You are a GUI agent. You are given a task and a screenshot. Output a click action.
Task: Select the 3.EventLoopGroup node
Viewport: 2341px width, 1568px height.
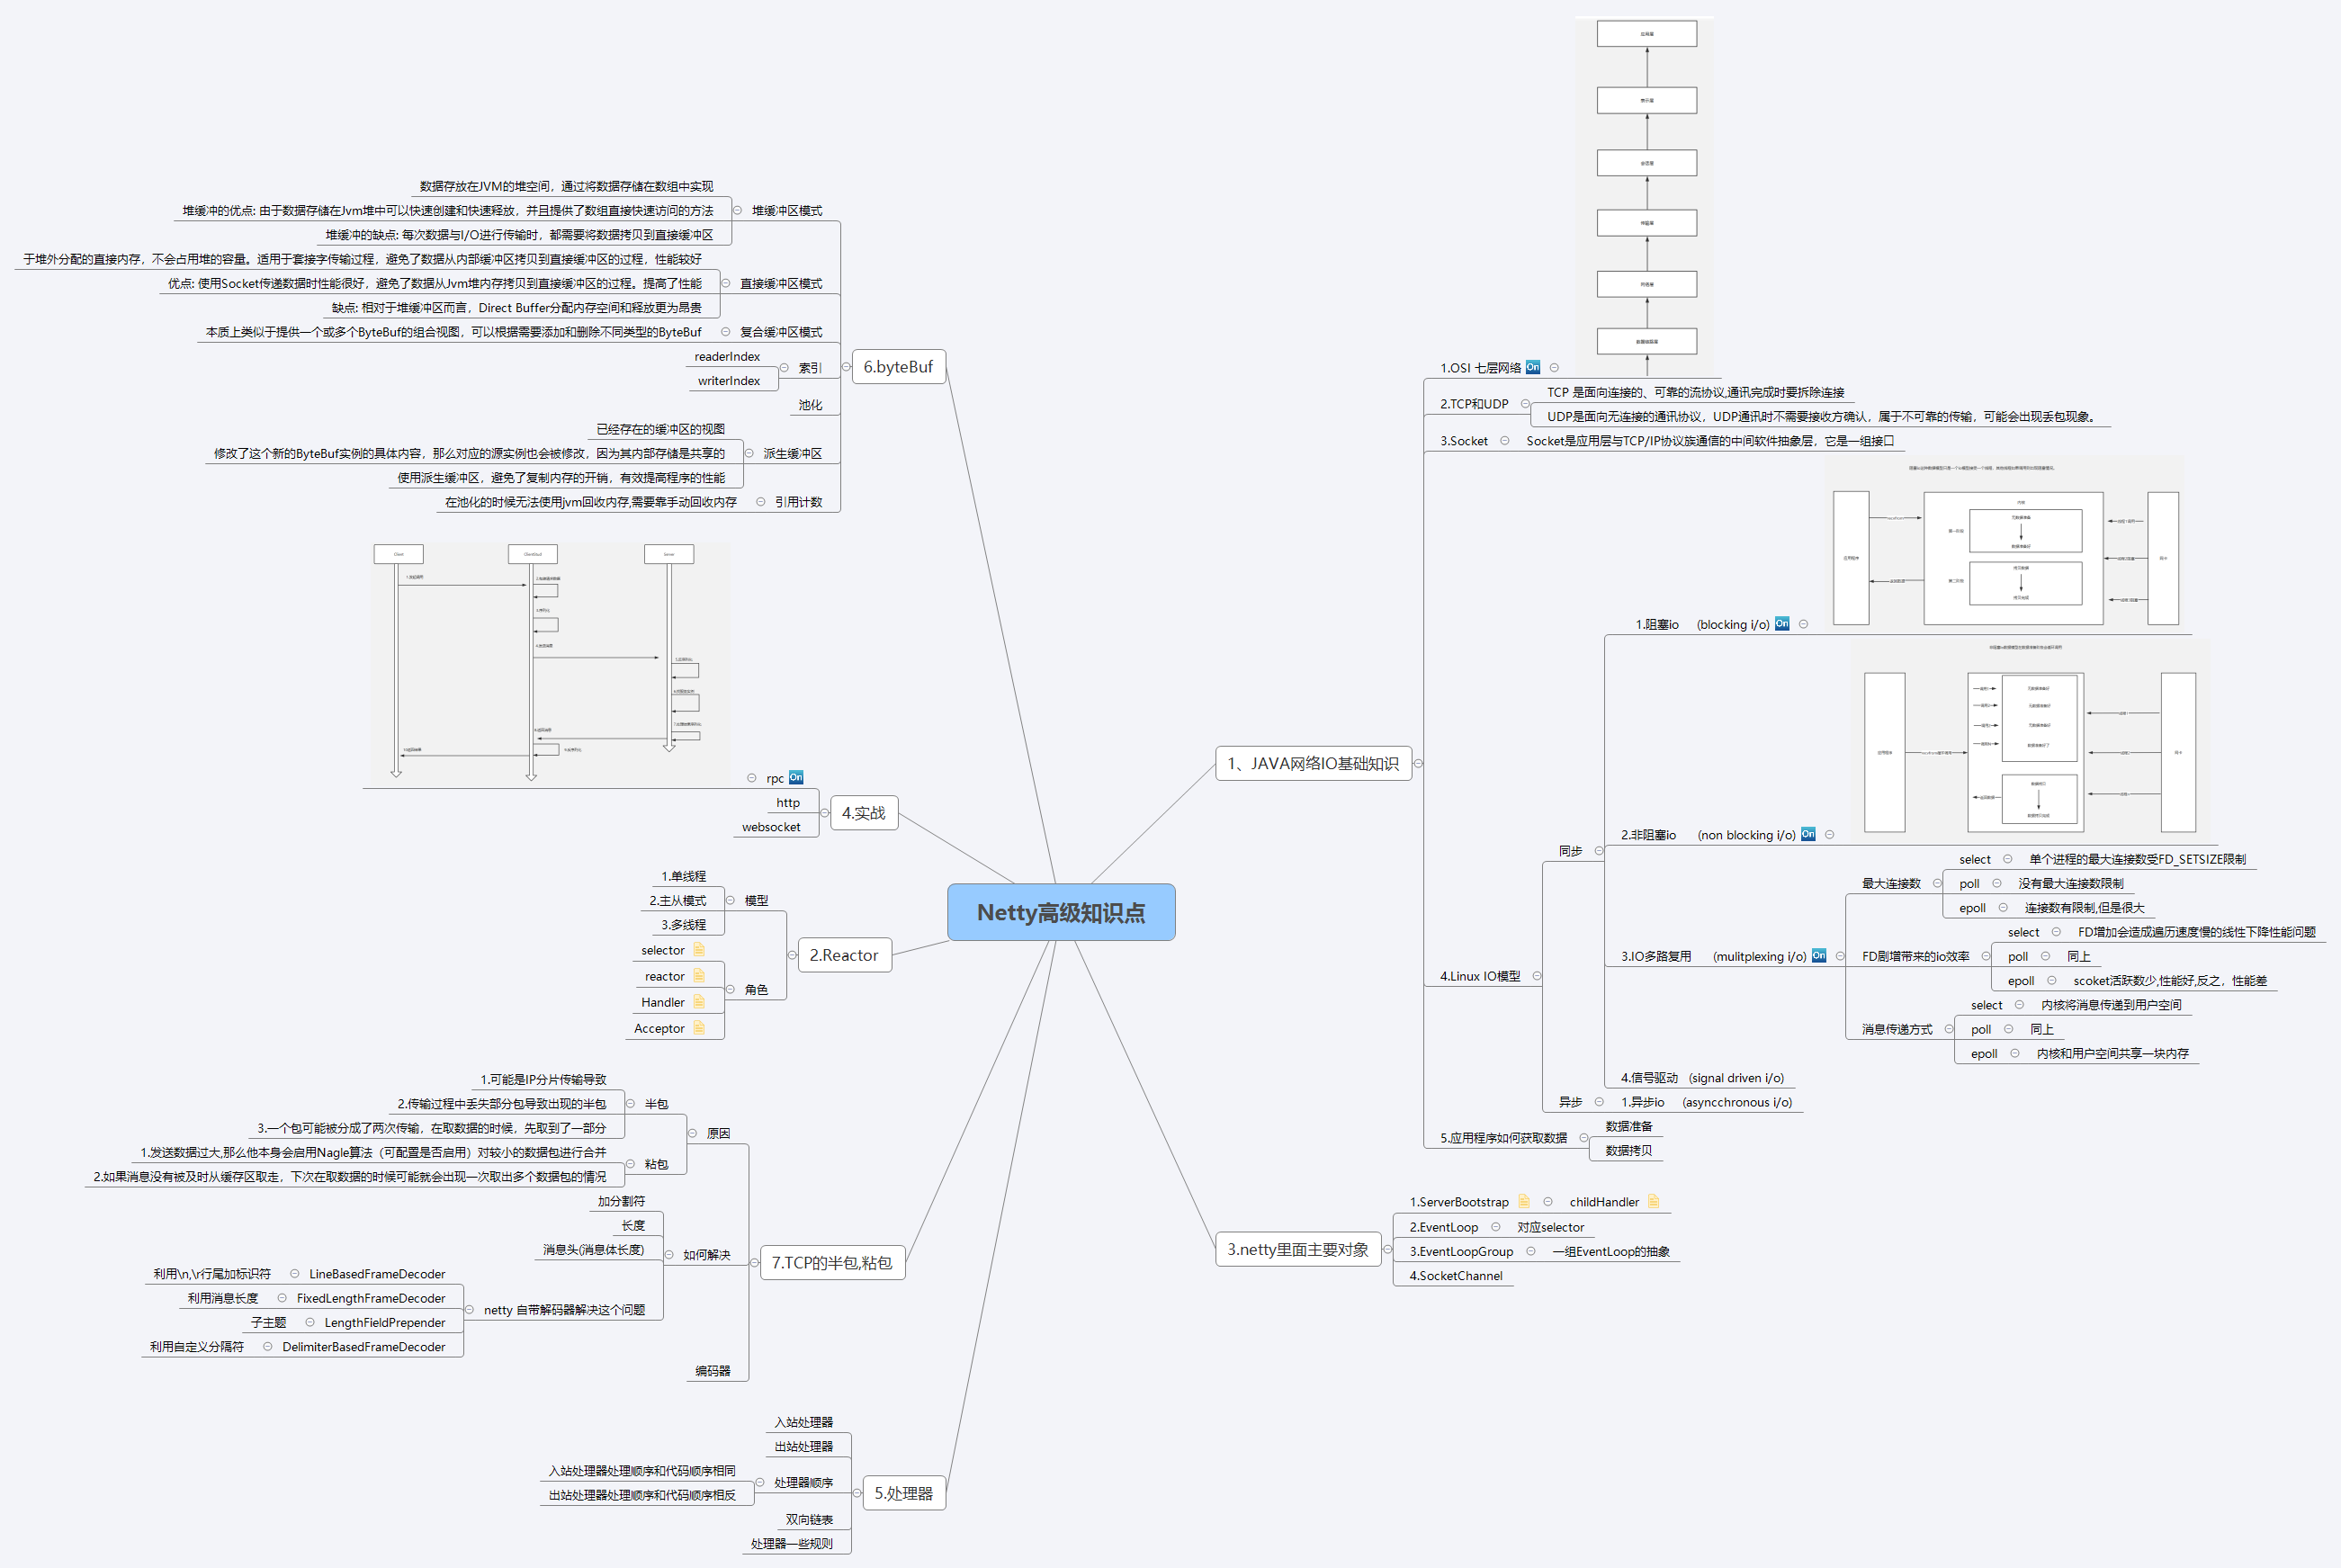click(1461, 1251)
